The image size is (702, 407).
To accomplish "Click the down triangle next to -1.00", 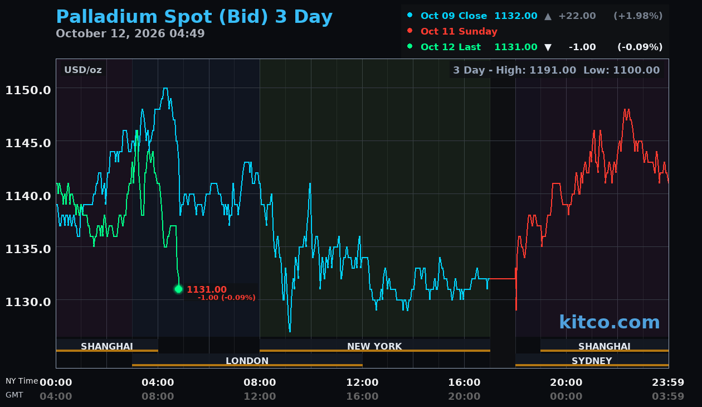I will [548, 47].
